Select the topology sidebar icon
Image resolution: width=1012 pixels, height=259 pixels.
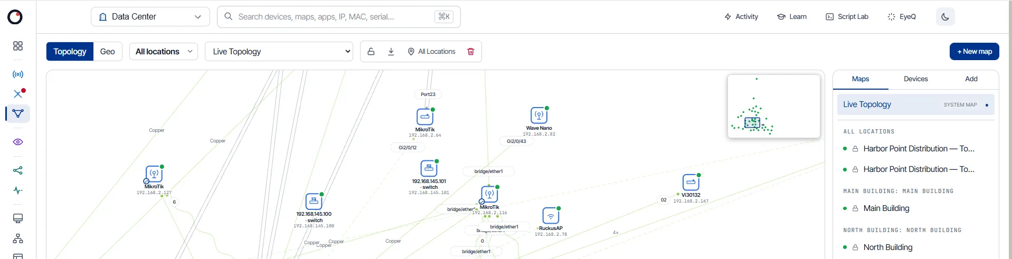(18, 113)
